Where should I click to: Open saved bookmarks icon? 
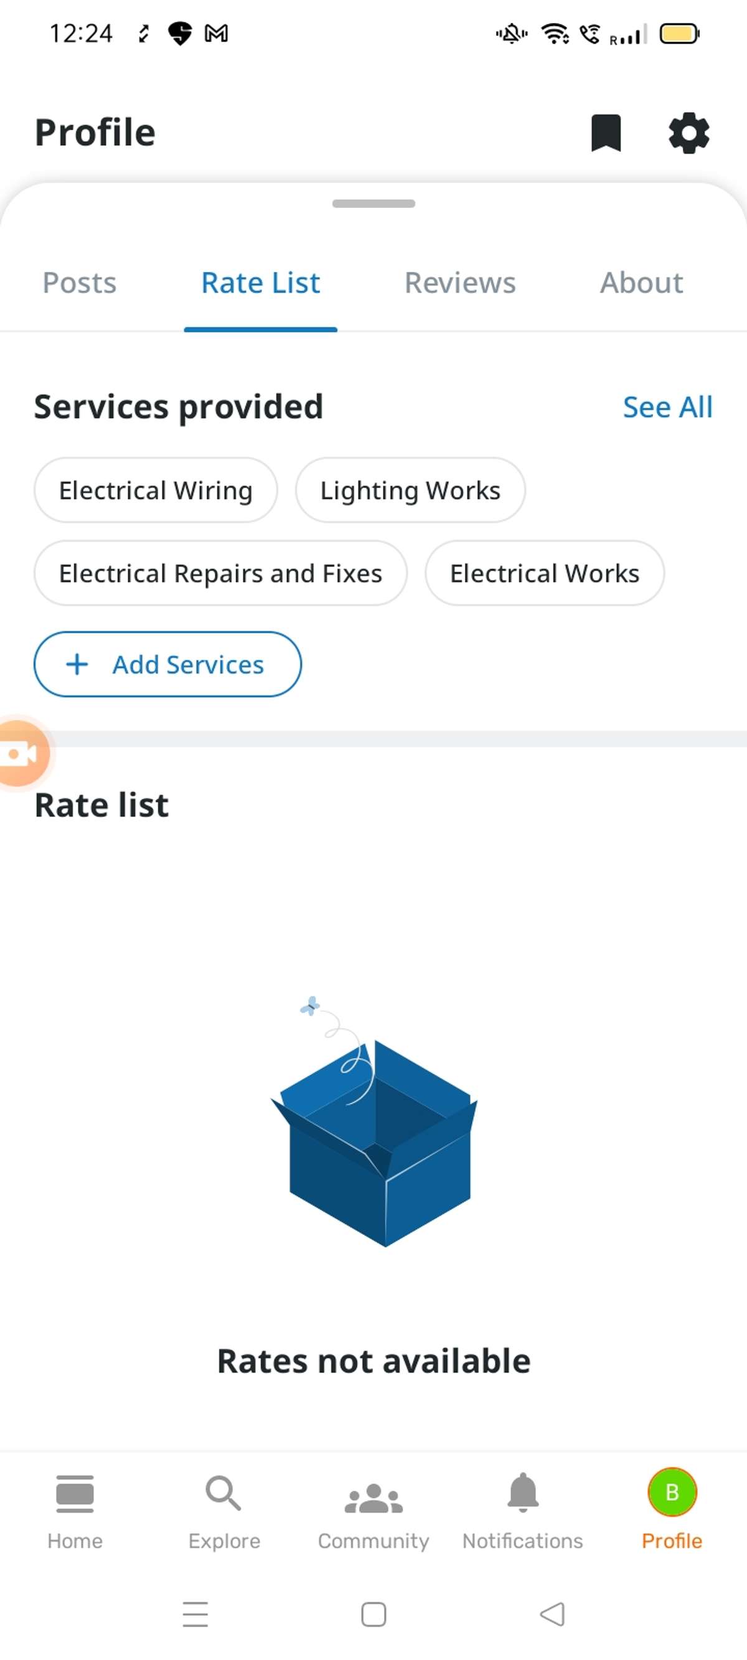[x=605, y=133]
